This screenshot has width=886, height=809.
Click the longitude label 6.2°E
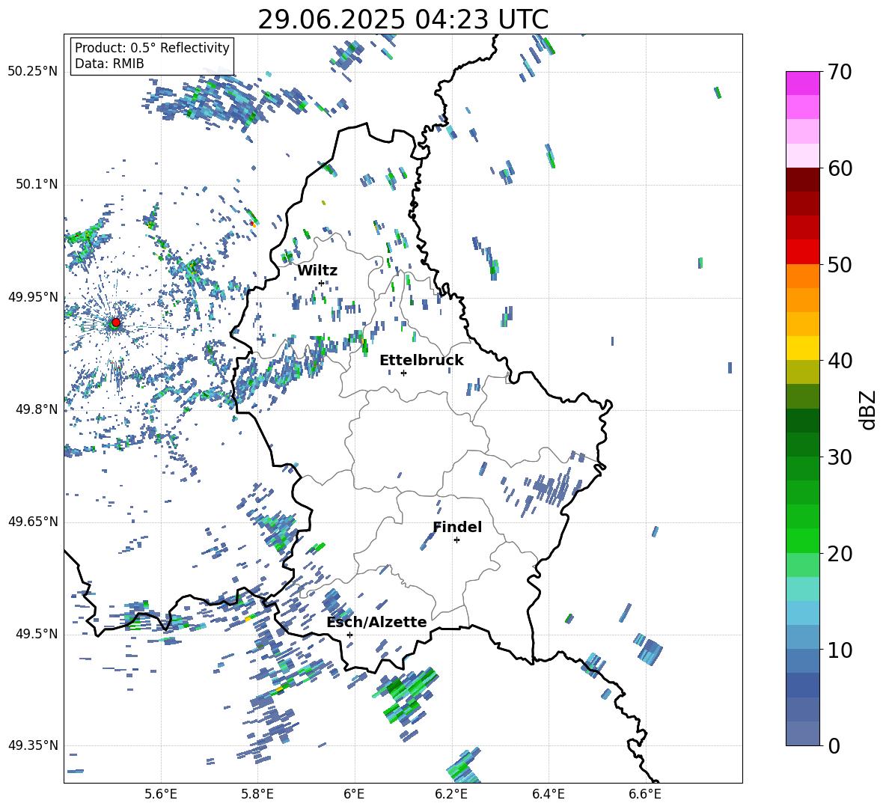tap(451, 794)
